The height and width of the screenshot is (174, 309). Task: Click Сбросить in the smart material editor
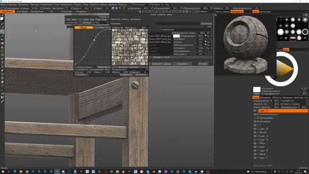point(182,64)
